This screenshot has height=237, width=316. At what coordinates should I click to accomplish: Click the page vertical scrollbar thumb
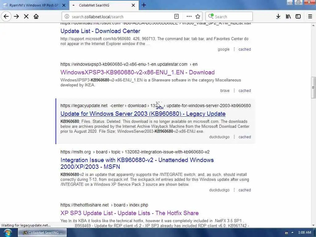313,87
